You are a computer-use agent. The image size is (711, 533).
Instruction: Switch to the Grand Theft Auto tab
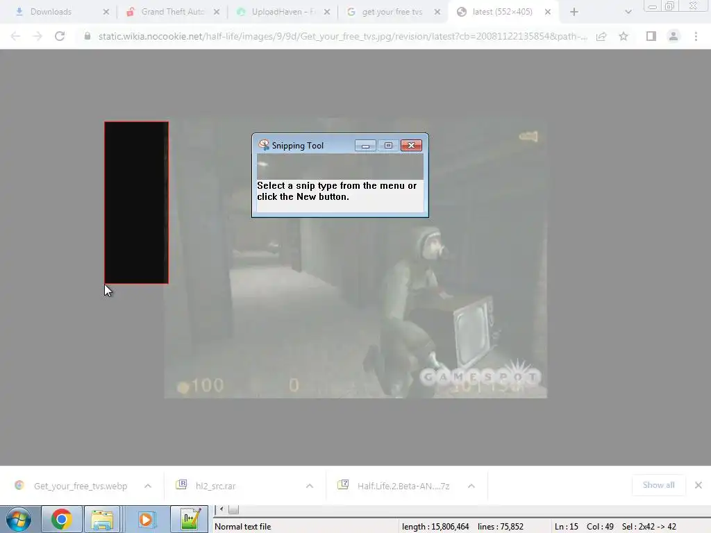[x=172, y=12]
